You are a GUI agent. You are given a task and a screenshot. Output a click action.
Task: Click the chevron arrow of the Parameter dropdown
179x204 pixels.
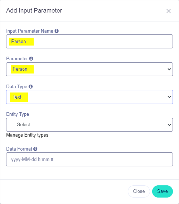[x=169, y=69]
